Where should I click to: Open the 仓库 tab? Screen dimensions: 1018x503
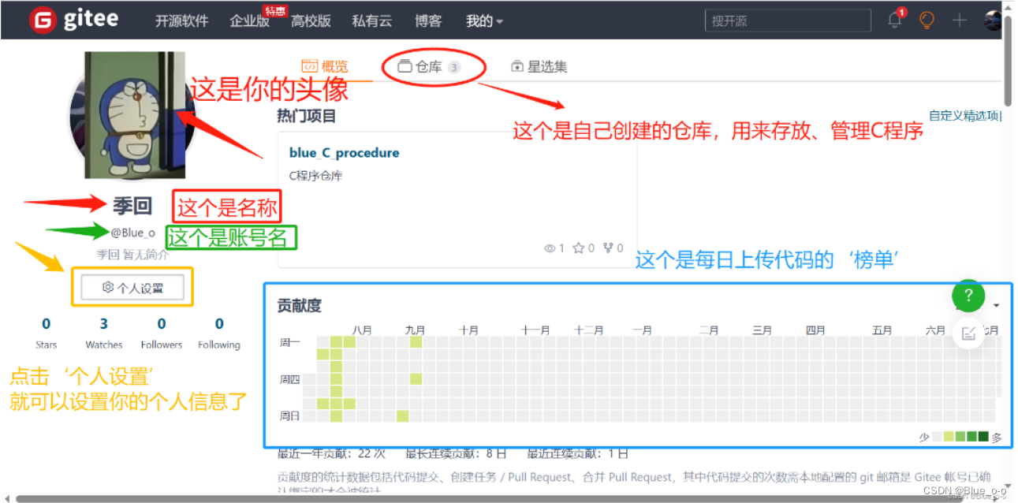429,66
